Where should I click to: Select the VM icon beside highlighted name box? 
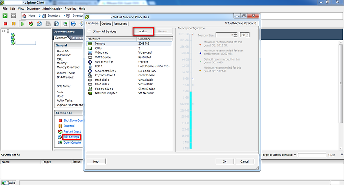(13, 43)
